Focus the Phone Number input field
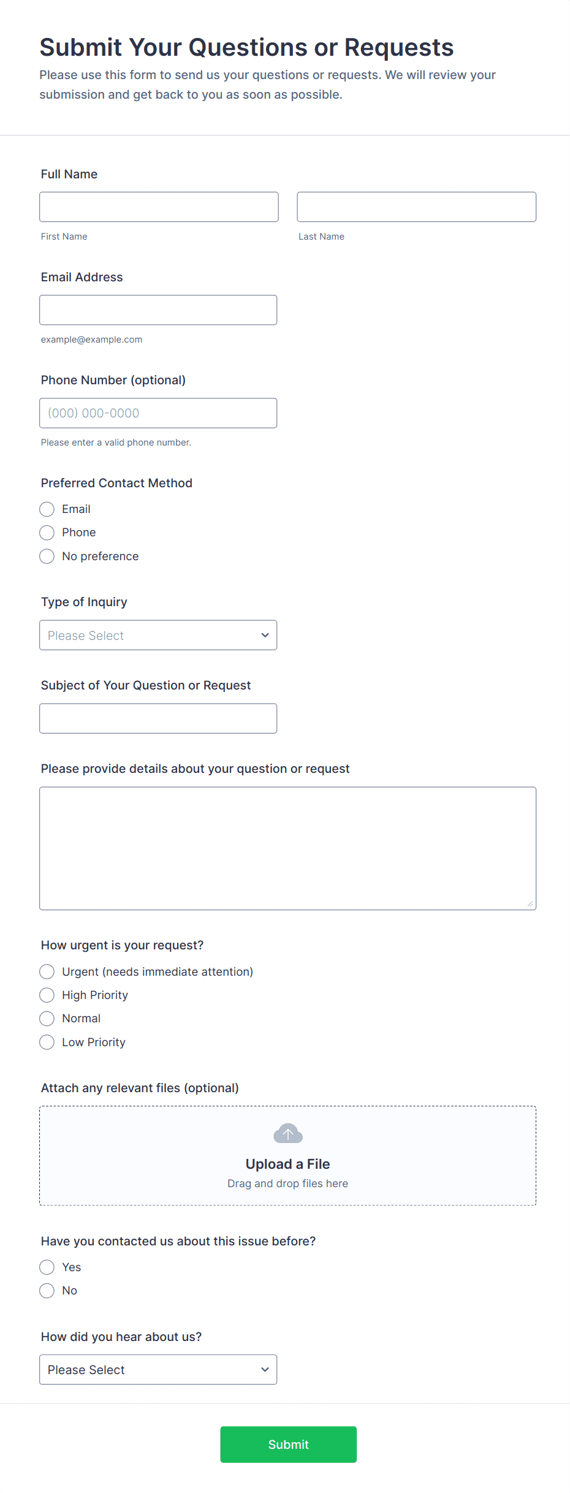The height and width of the screenshot is (1493, 570). tap(158, 413)
